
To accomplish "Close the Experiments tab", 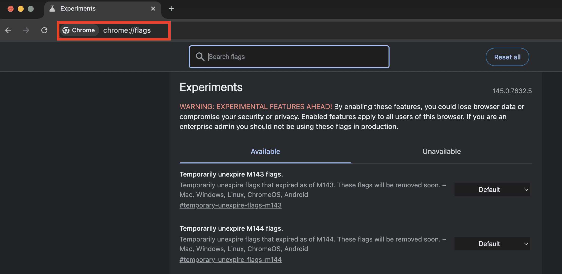I will (153, 9).
